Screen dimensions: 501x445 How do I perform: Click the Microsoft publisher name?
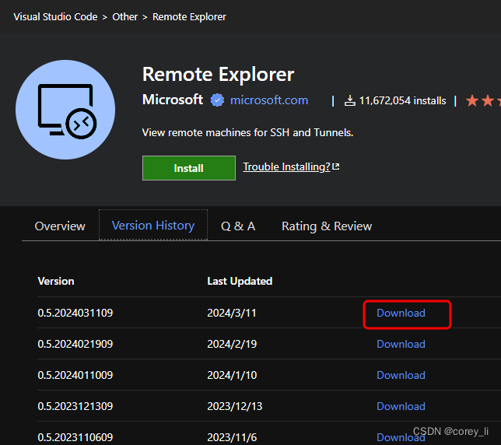(173, 100)
